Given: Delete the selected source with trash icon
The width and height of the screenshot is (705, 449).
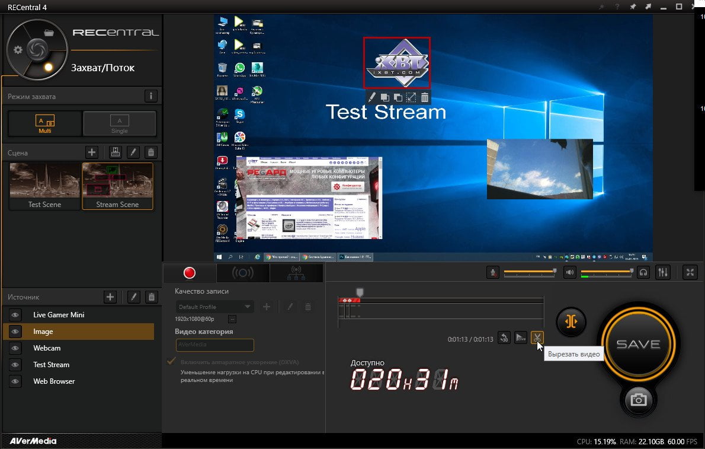Looking at the screenshot, I should click(x=152, y=297).
